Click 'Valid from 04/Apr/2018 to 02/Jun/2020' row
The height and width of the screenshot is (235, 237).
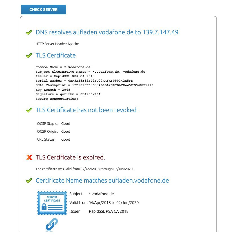tap(104, 203)
